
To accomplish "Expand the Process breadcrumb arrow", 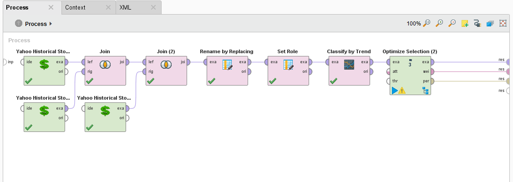I will (51, 24).
